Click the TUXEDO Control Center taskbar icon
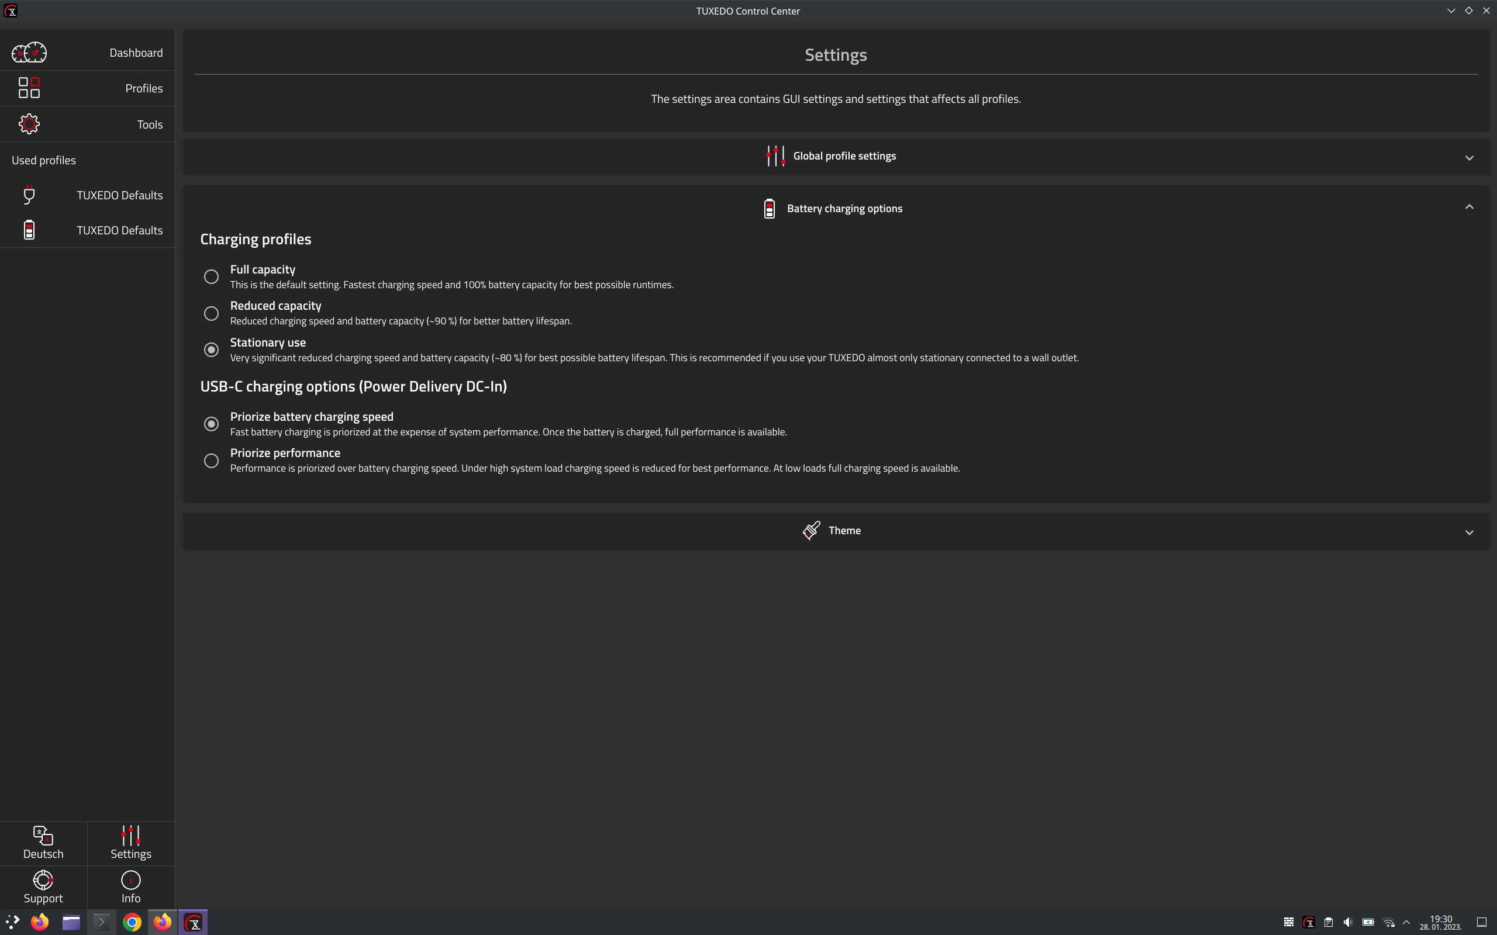This screenshot has width=1497, height=935. point(193,922)
